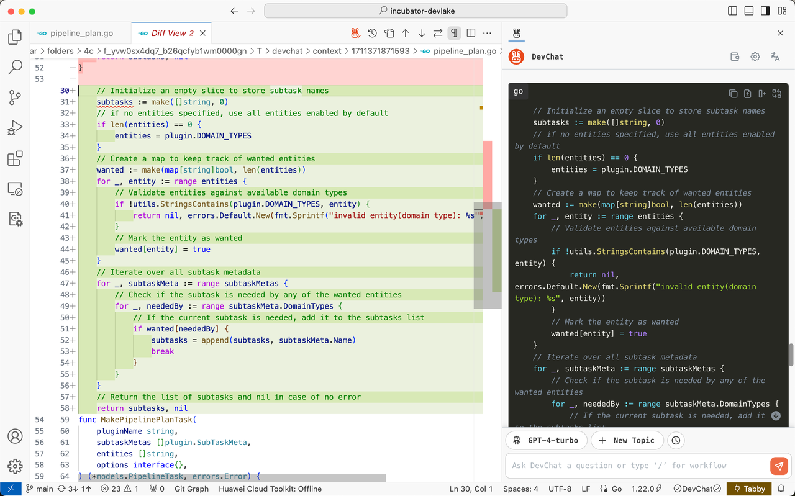Click Git Graph in status bar

click(x=191, y=489)
